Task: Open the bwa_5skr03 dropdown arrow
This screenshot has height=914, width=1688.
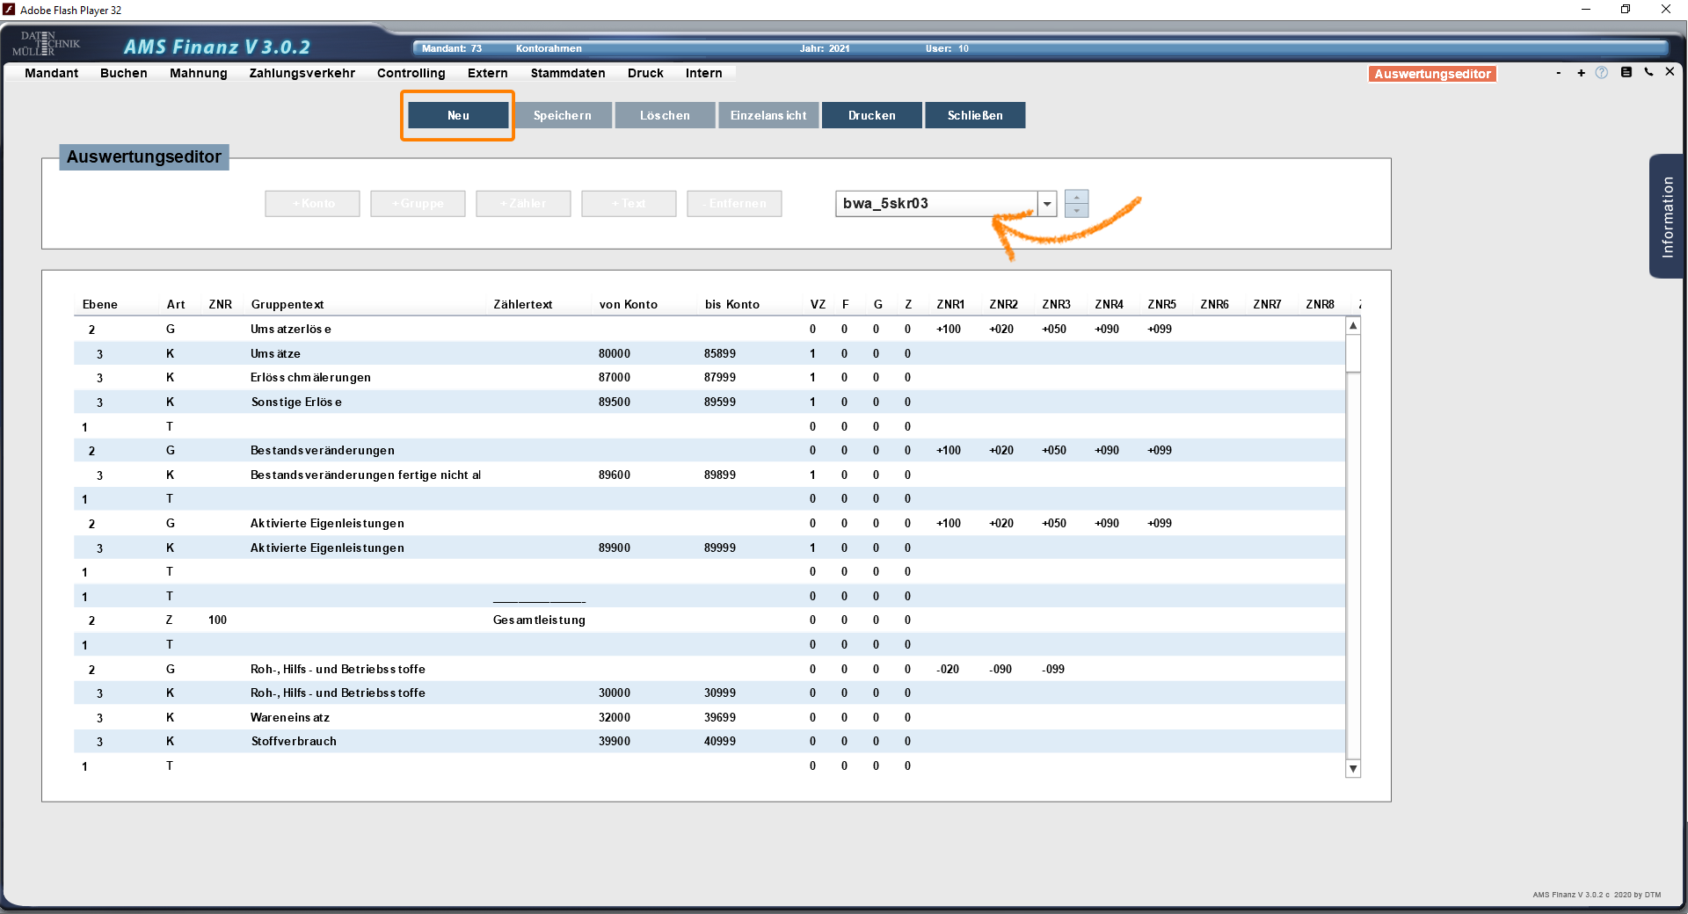Action: point(1047,204)
